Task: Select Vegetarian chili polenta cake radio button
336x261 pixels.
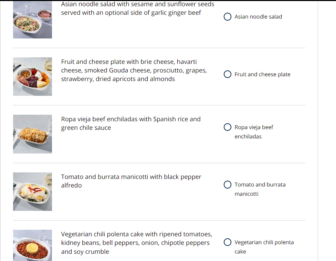Action: pos(227,242)
